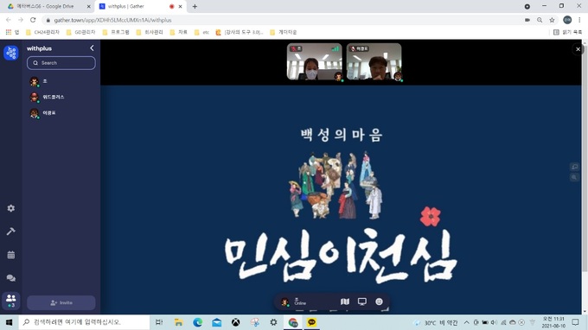Open the Windows notification center
The width and height of the screenshot is (588, 330).
click(576, 322)
